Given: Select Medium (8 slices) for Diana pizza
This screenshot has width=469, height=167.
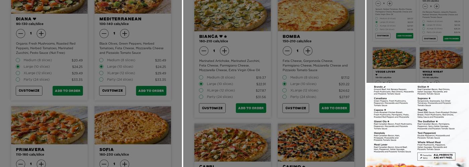Looking at the screenshot, I should pyautogui.click(x=49, y=60).
